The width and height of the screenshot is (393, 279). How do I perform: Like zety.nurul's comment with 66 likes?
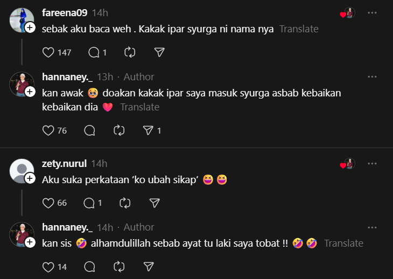pyautogui.click(x=49, y=203)
